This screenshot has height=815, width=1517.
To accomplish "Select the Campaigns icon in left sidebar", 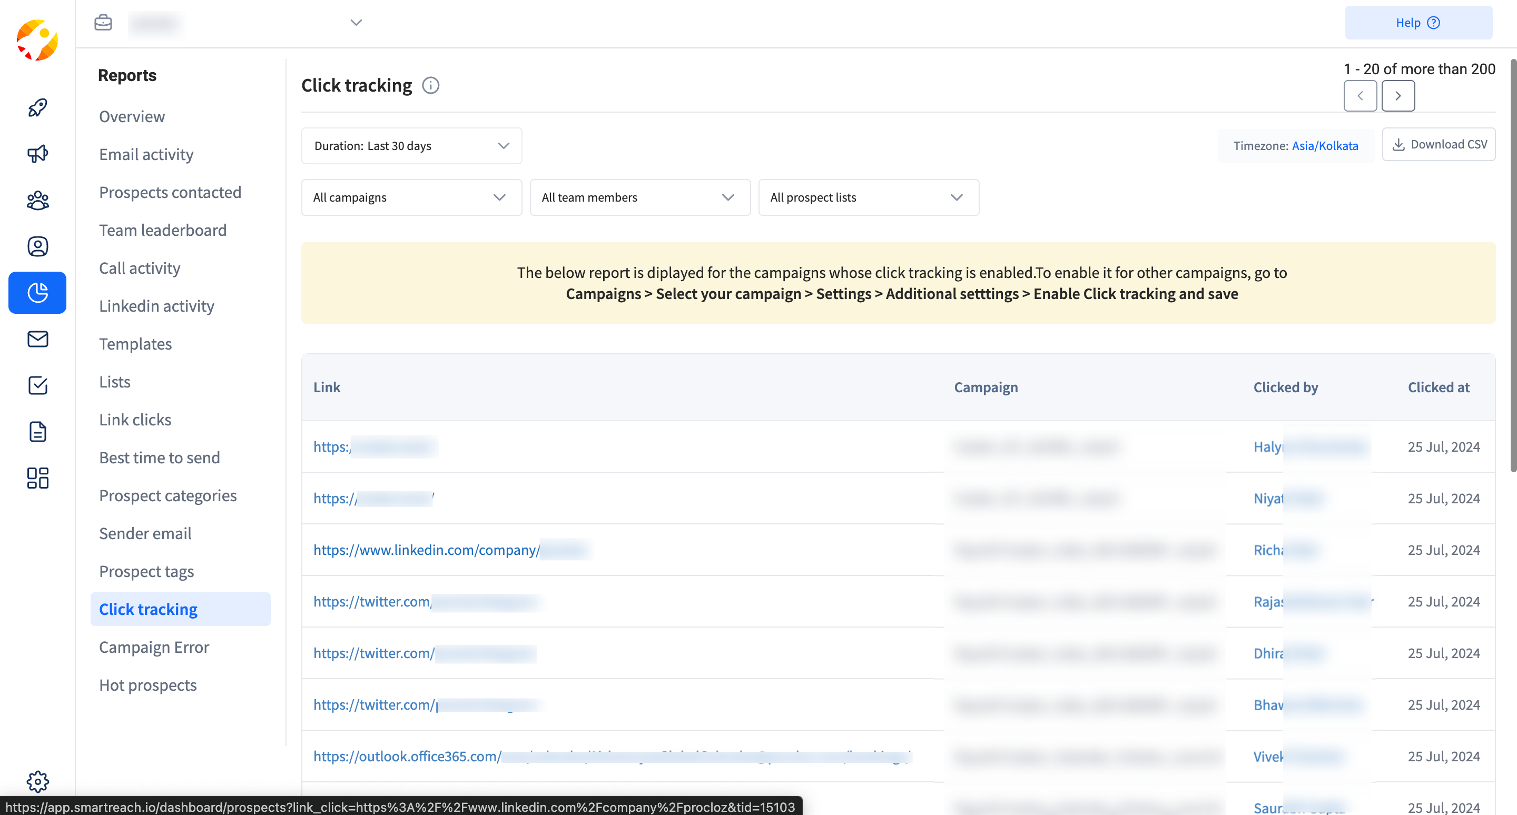I will [x=38, y=153].
